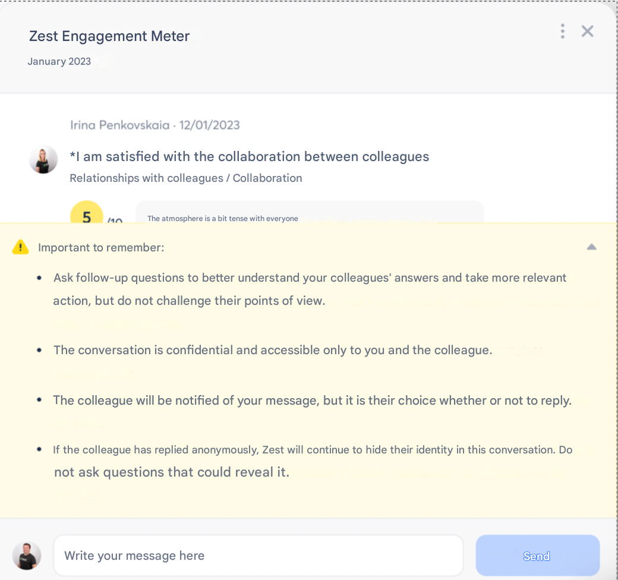
Task: Click the colleague notification reminder bullet
Action: tap(312, 401)
